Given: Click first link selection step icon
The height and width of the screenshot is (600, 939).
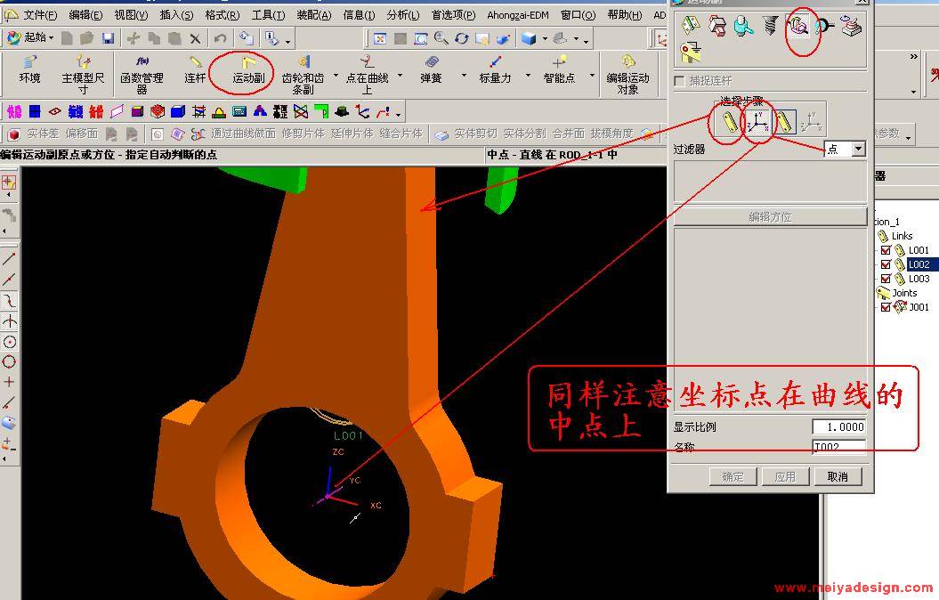Looking at the screenshot, I should click(728, 121).
